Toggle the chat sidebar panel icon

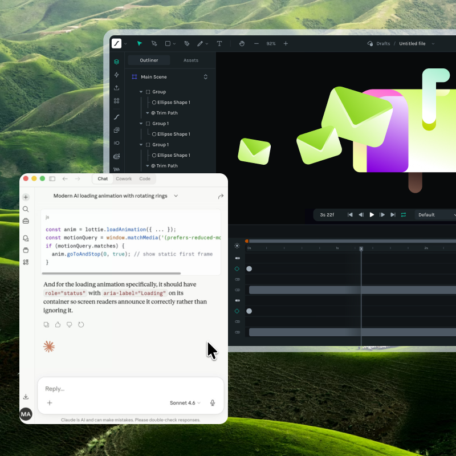point(52,179)
